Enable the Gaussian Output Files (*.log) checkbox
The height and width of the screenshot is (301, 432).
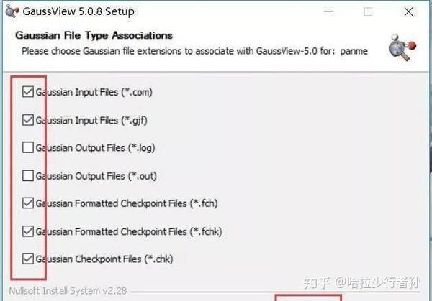pyautogui.click(x=28, y=147)
